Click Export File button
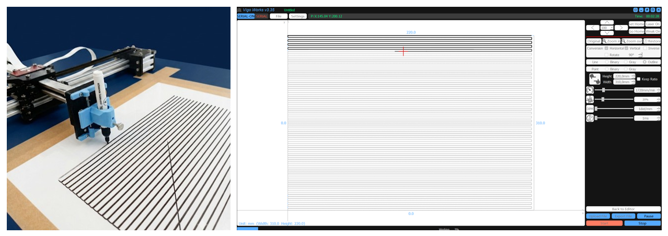The image size is (668, 236). 623,216
